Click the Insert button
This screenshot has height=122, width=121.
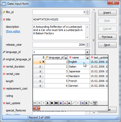pyautogui.click(x=107, y=13)
